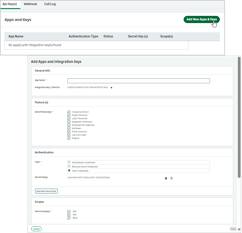Toggle the Job Cost Codes checkbox
Screen dimensions: 242x233
coord(69,135)
